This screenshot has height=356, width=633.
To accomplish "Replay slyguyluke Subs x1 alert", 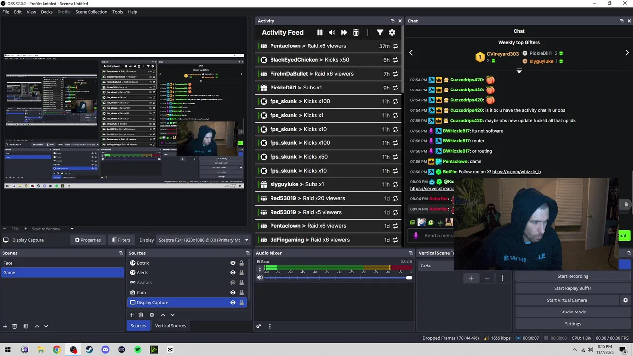I will pyautogui.click(x=395, y=184).
